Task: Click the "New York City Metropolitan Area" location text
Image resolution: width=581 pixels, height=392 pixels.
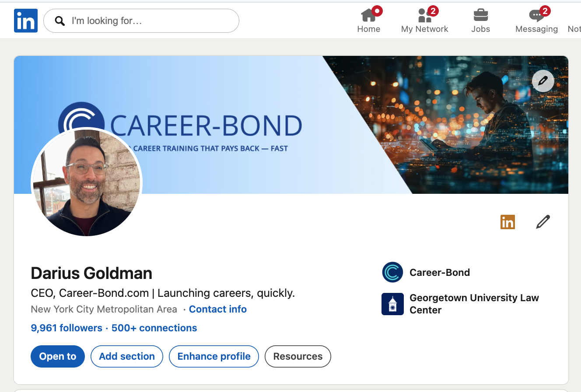Action: (x=104, y=309)
